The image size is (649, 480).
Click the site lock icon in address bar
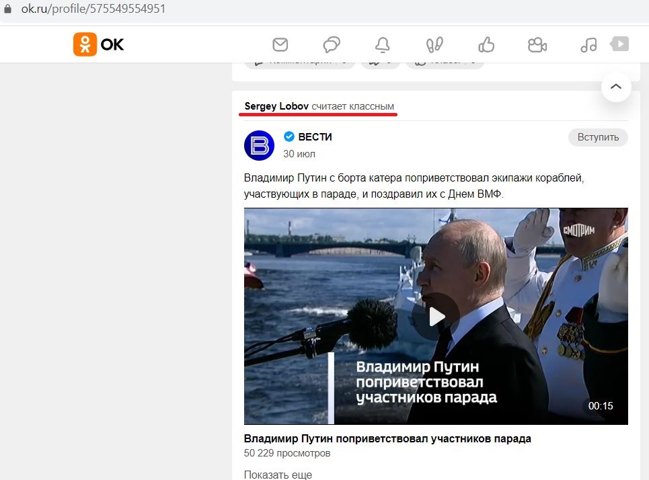(7, 9)
